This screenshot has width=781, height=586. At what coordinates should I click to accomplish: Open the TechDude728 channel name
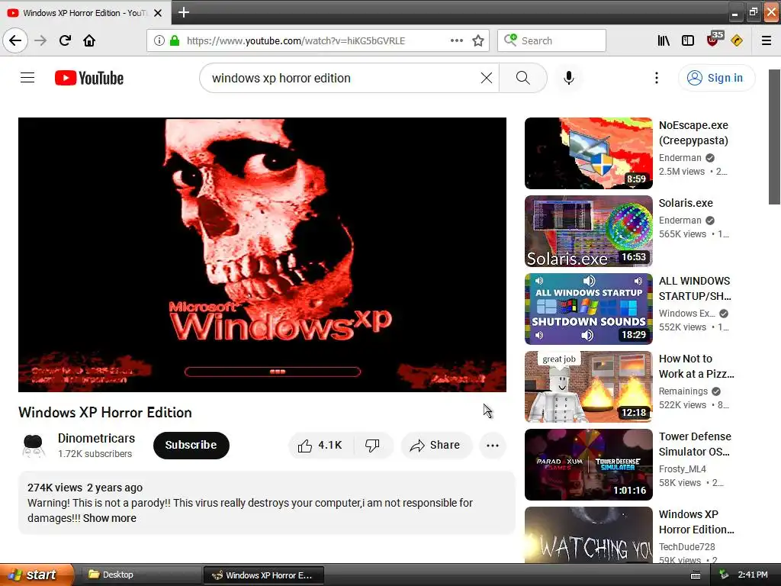[x=686, y=546]
